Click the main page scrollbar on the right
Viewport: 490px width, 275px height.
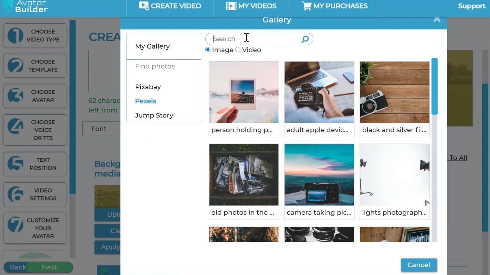click(485, 158)
